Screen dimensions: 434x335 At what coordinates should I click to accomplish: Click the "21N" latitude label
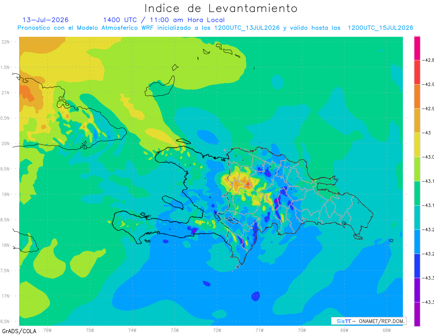pyautogui.click(x=6, y=93)
